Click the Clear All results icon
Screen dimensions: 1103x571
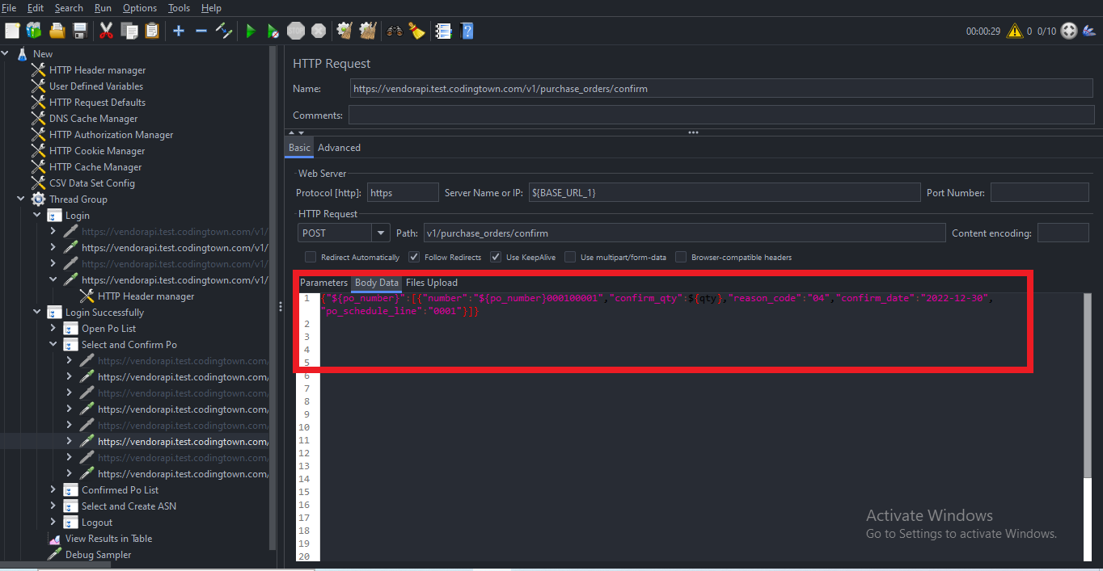[x=368, y=31]
